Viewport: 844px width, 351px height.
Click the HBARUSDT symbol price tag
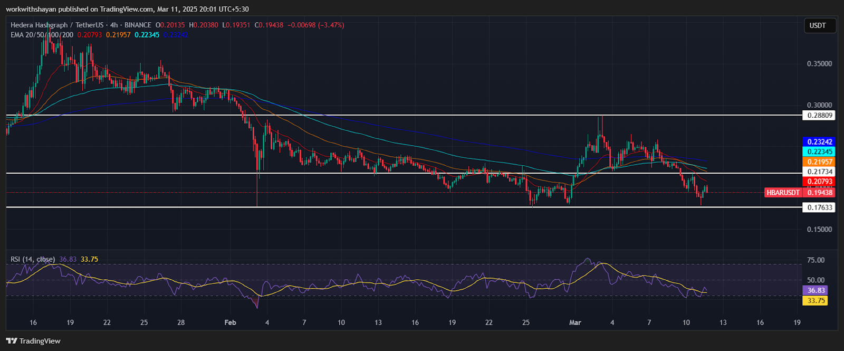[783, 193]
